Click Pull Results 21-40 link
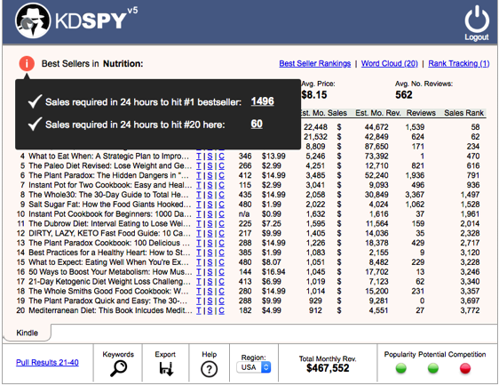 click(x=47, y=362)
